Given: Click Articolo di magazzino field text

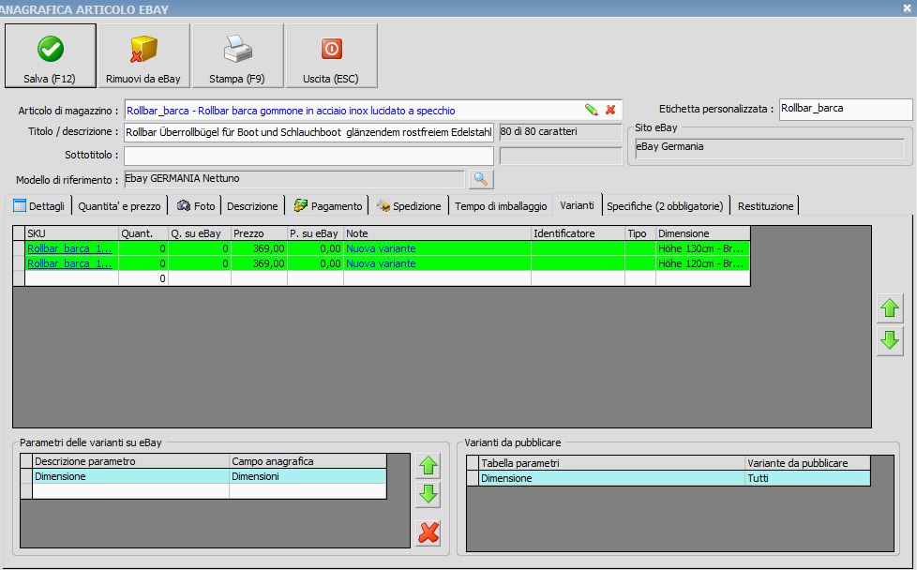Looking at the screenshot, I should tap(291, 111).
